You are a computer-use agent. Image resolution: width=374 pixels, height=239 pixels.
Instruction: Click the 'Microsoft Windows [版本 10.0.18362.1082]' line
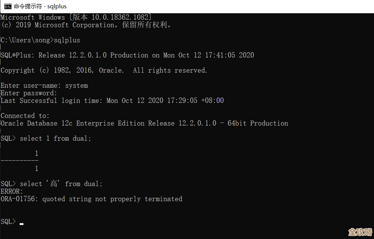76,17
